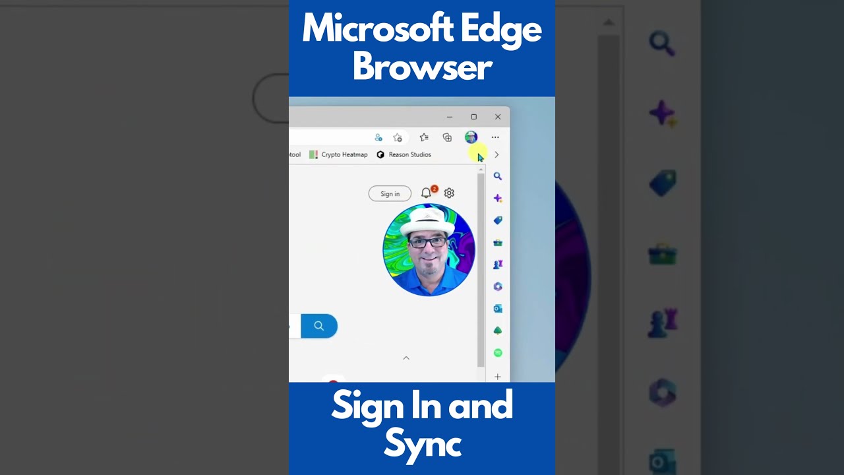Open sidebar Microsoft 365 icon
Image resolution: width=844 pixels, height=475 pixels.
(x=498, y=286)
